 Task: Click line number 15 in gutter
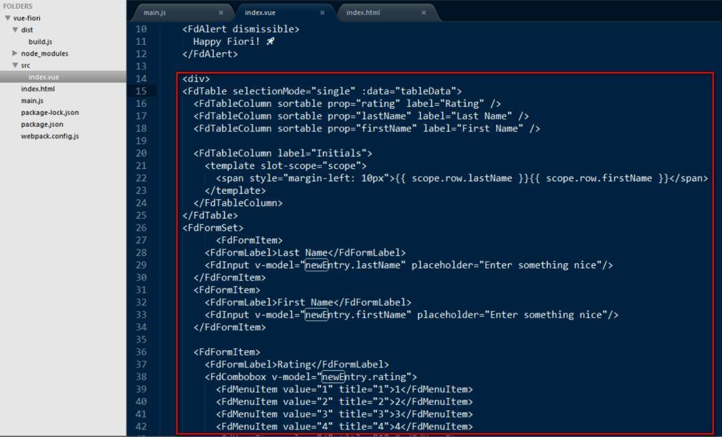(141, 91)
